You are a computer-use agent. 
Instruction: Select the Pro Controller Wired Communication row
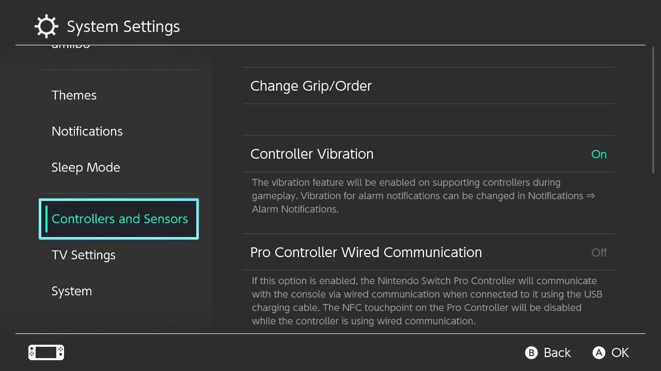pyautogui.click(x=428, y=252)
